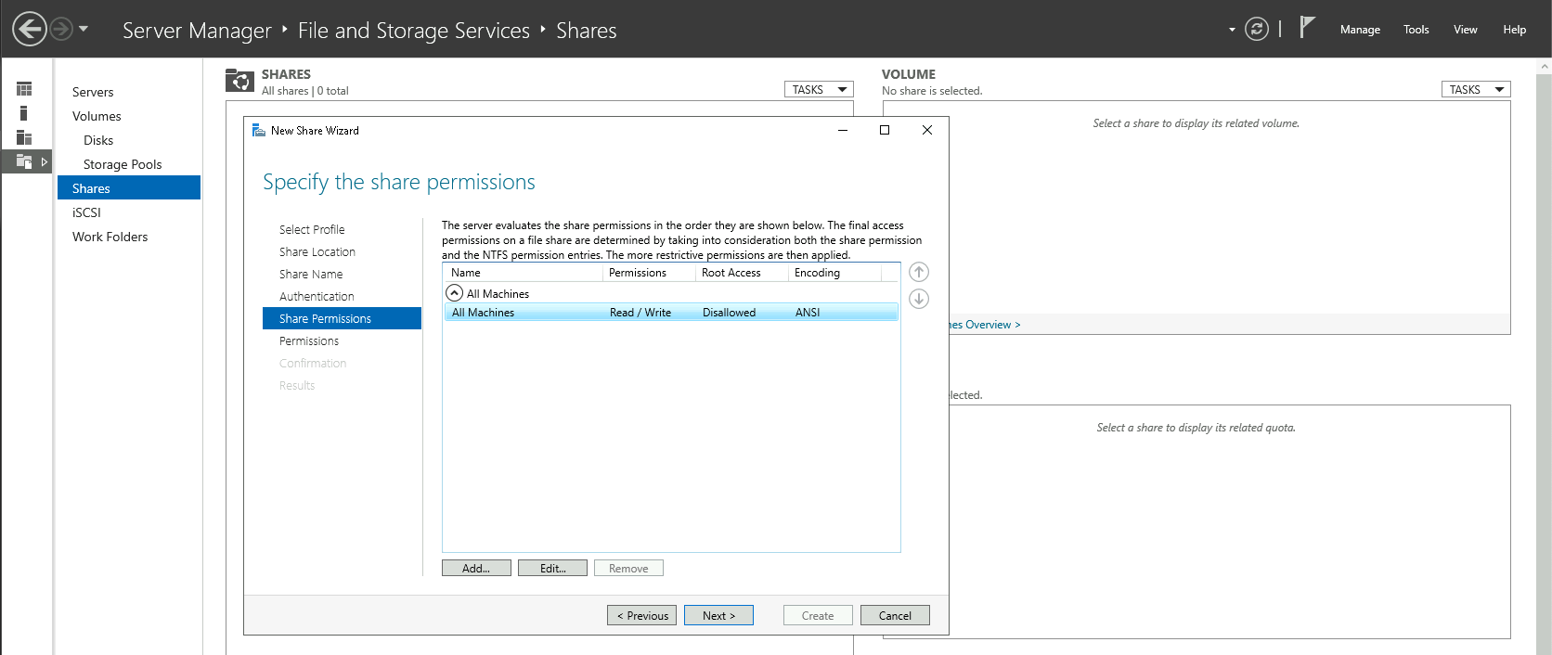Select the All Machines permission row

coord(670,313)
